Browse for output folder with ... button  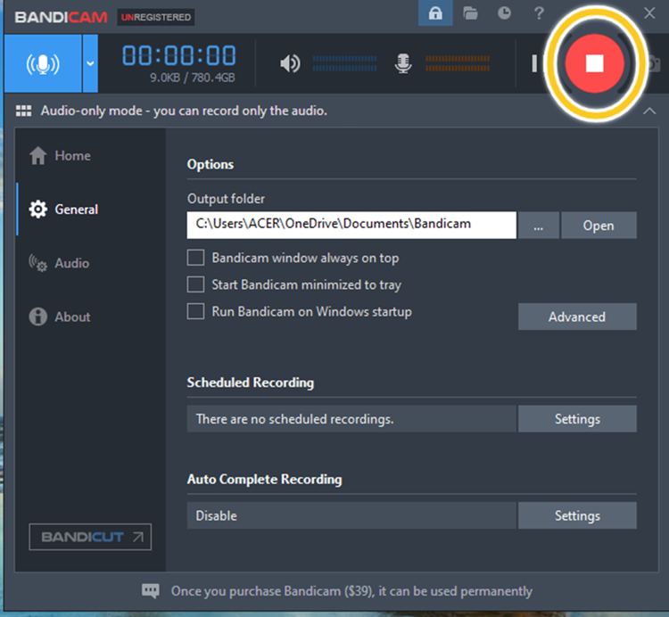[539, 226]
